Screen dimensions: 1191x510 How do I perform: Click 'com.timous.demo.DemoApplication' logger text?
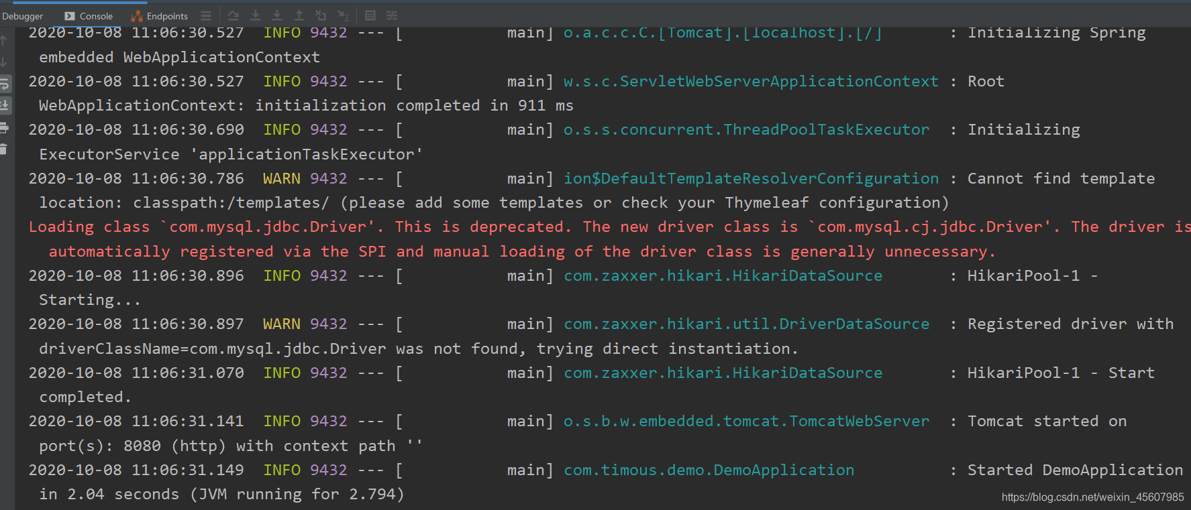[709, 470]
